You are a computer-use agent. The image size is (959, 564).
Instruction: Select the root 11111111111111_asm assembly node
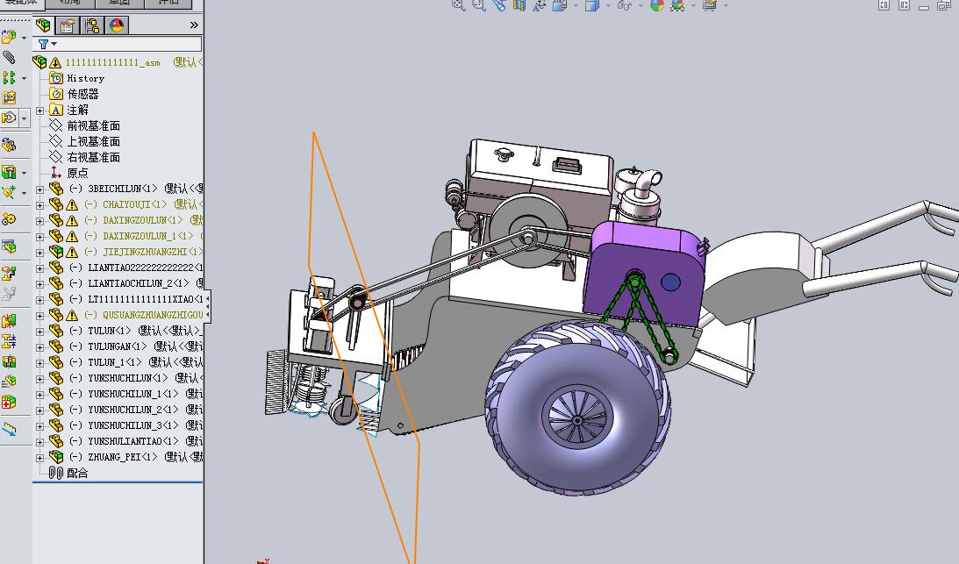pyautogui.click(x=112, y=62)
